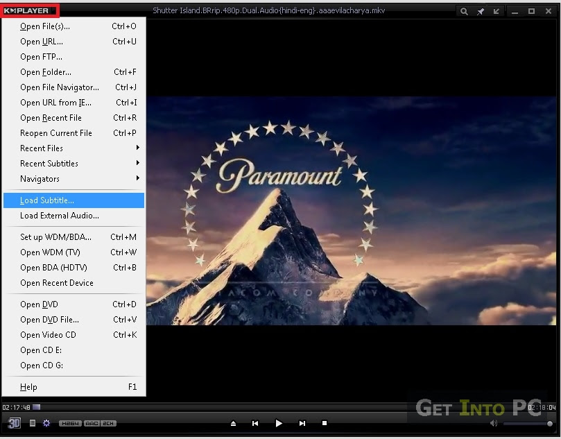561x439 pixels.
Task: Expand the Recent Subtitles submenu
Action: [x=74, y=164]
